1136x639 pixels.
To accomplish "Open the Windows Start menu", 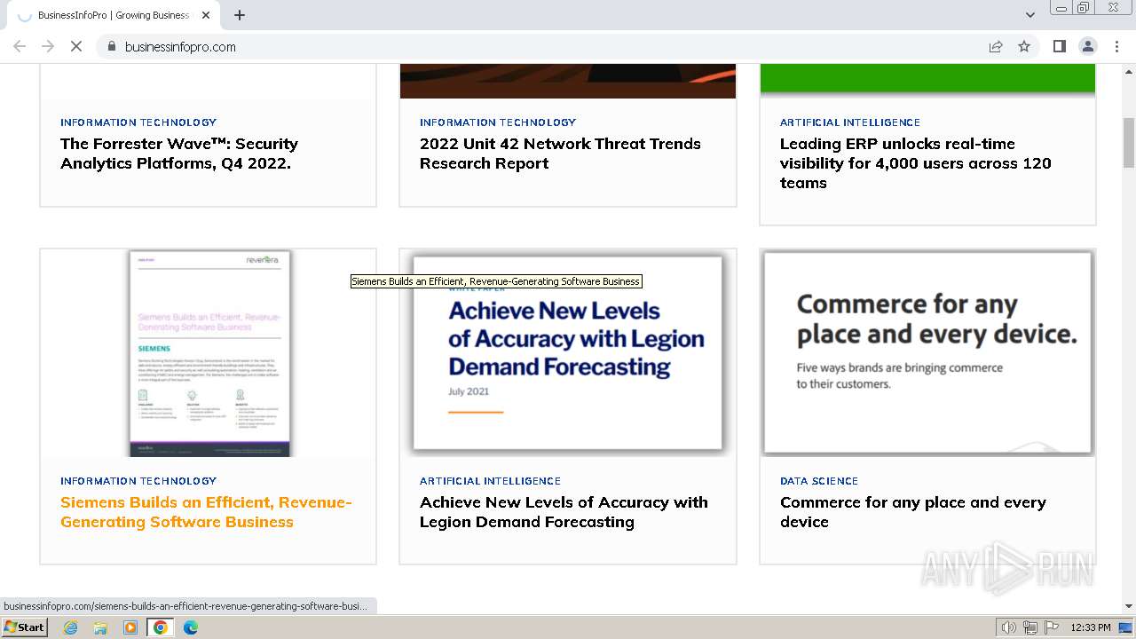I will coord(24,627).
